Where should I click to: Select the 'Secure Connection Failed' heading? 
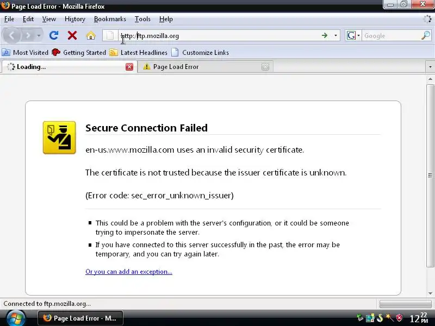(146, 128)
